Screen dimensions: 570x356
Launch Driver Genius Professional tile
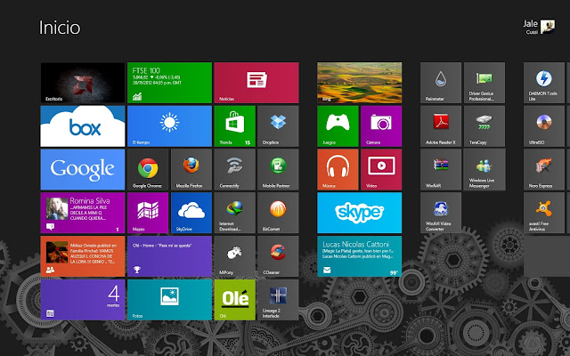[484, 83]
